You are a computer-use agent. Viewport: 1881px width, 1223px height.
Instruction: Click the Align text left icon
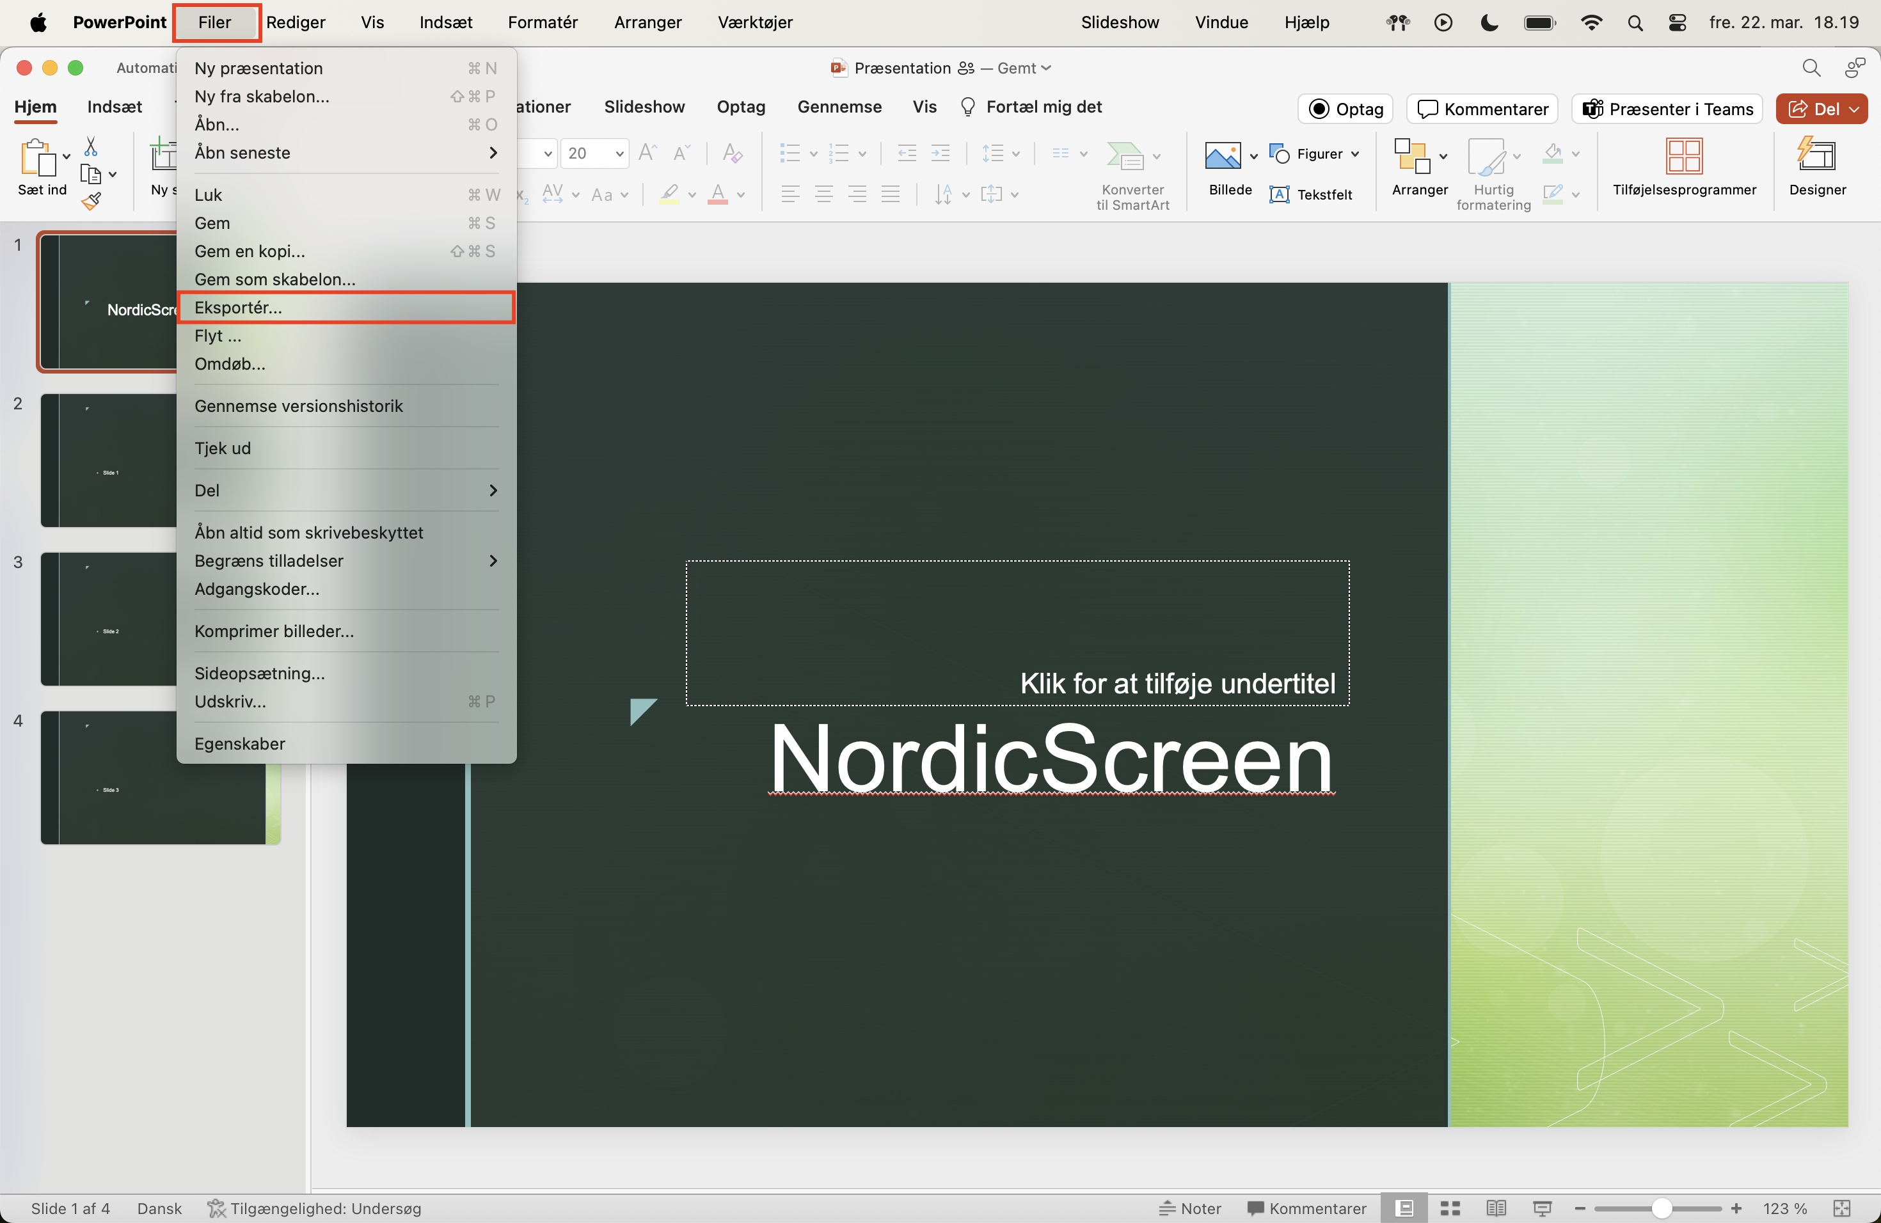790,194
